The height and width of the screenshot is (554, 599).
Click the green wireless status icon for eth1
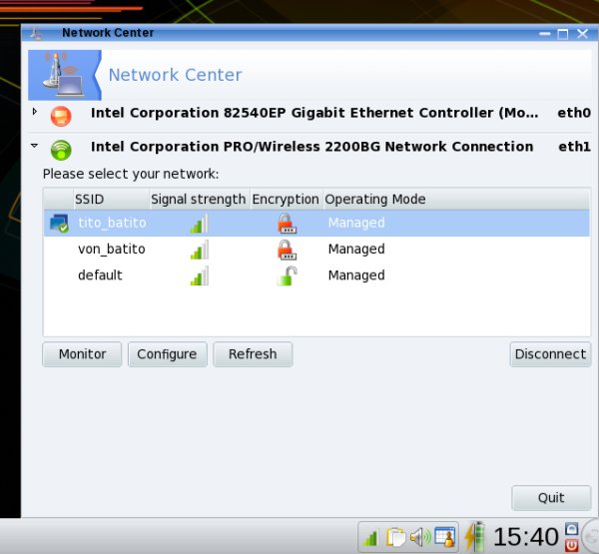61,150
